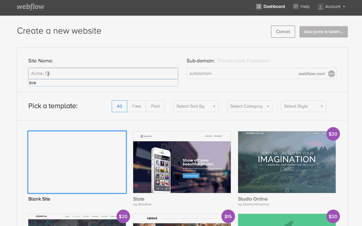Filter templates by Paid
This screenshot has width=362, height=226.
click(155, 106)
